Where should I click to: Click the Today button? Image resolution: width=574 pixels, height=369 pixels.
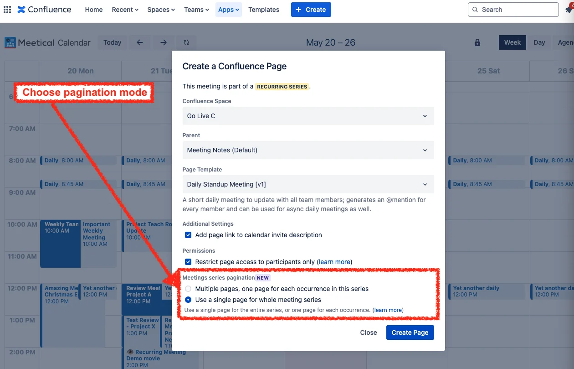click(x=113, y=42)
